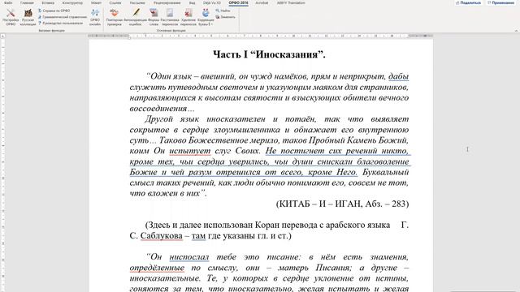This screenshot has height=292, width=520.
Task: Open Русская коллекция owl icon
Action: coord(28,17)
